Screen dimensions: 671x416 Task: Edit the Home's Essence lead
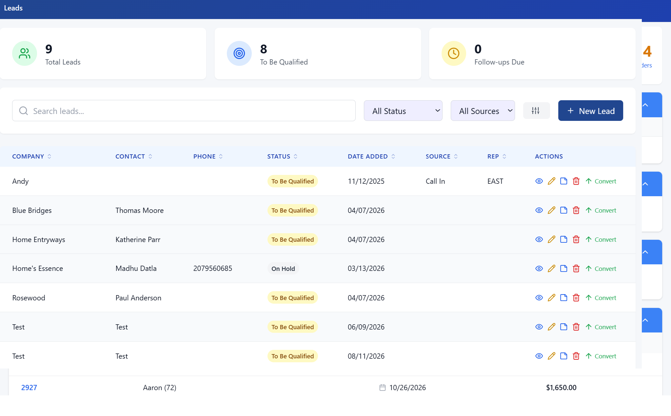pyautogui.click(x=551, y=269)
